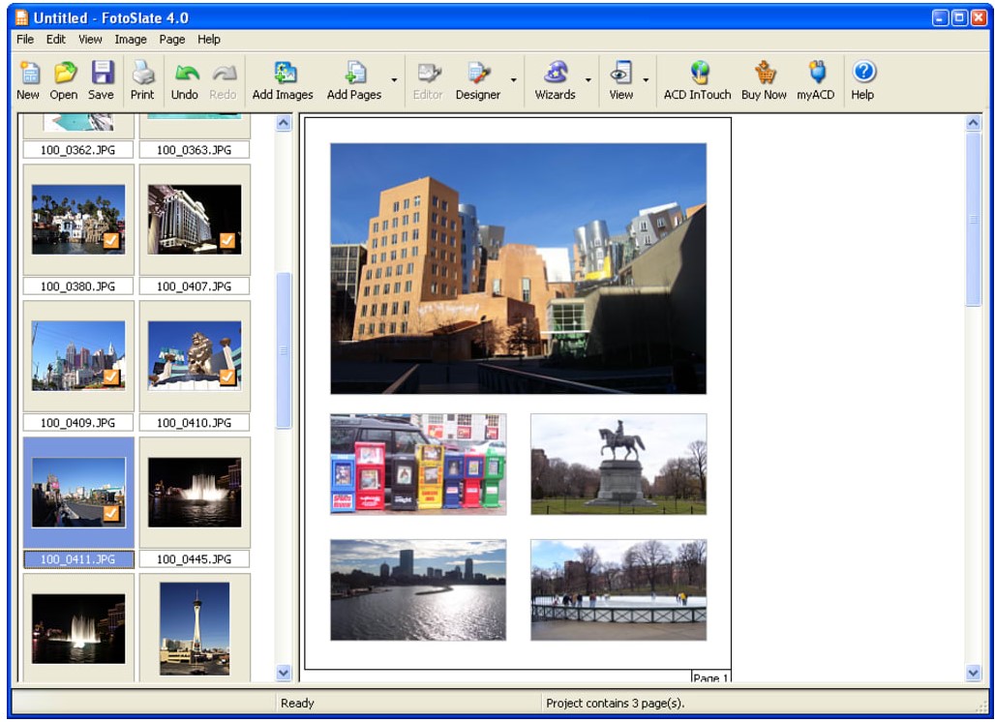Open ACD InTouch
The height and width of the screenshot is (722, 995).
pyautogui.click(x=698, y=80)
